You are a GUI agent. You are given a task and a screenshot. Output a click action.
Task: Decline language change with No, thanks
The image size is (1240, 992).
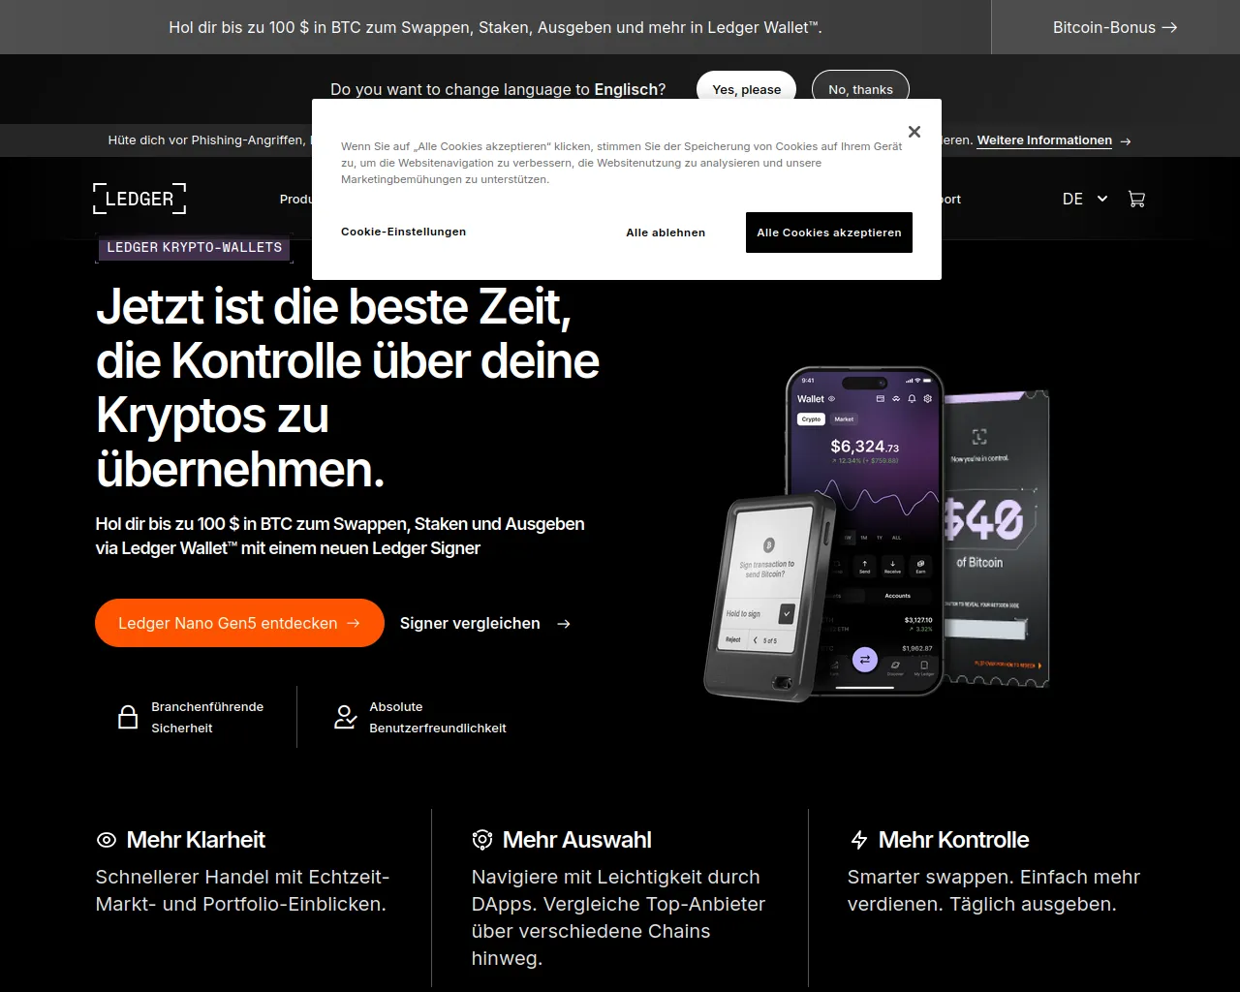[860, 89]
